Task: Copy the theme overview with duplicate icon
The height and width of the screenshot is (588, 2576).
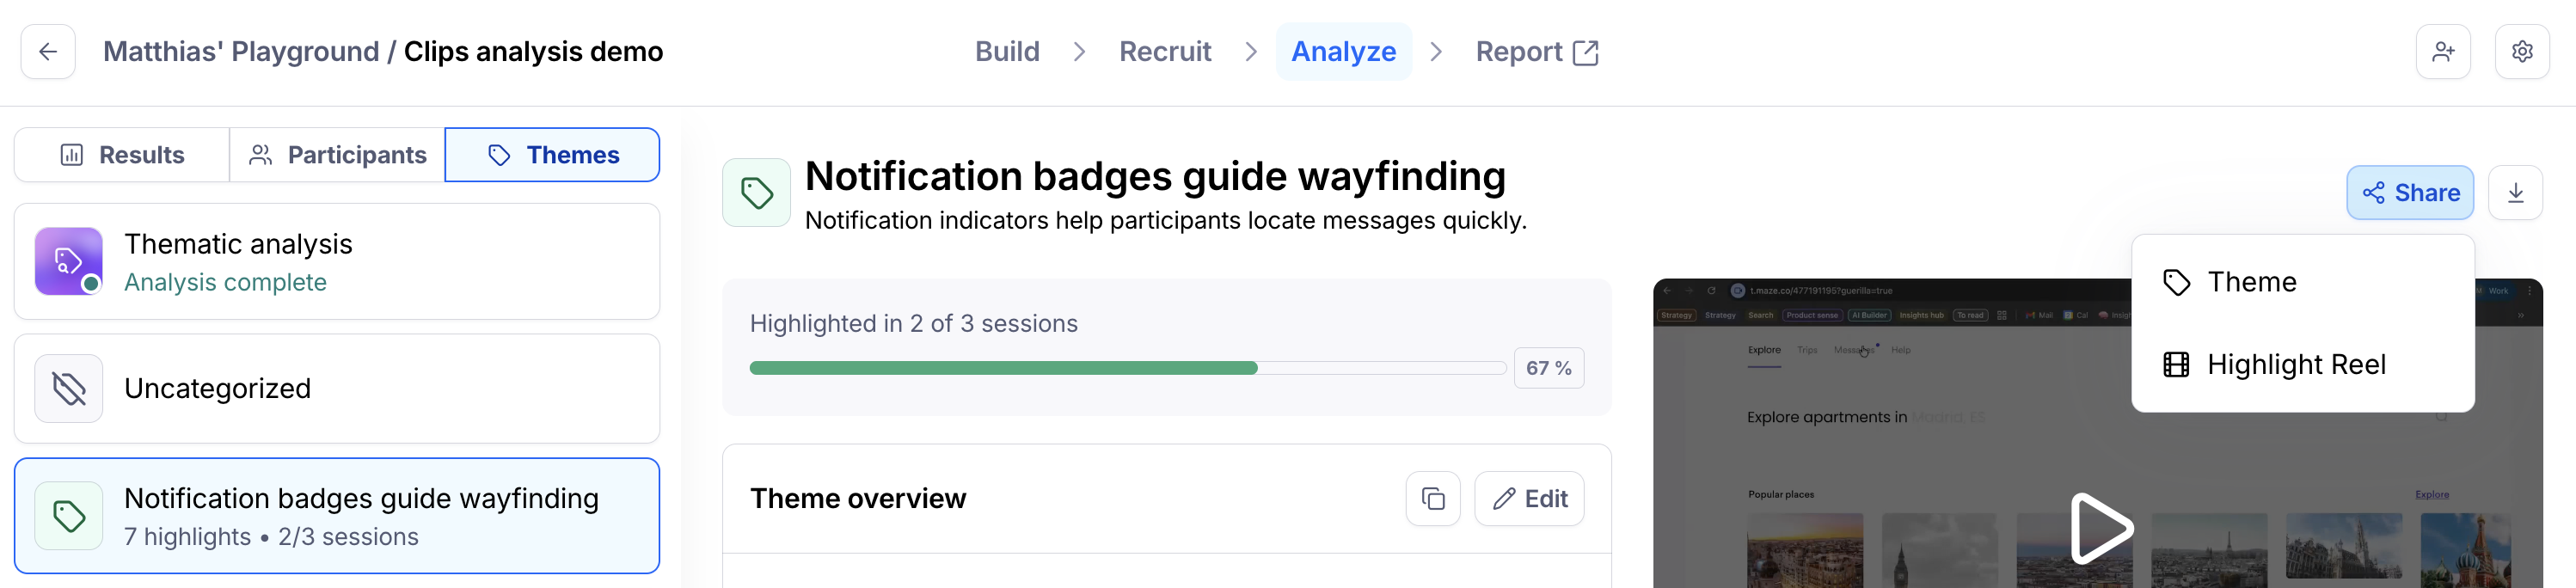Action: (1433, 498)
